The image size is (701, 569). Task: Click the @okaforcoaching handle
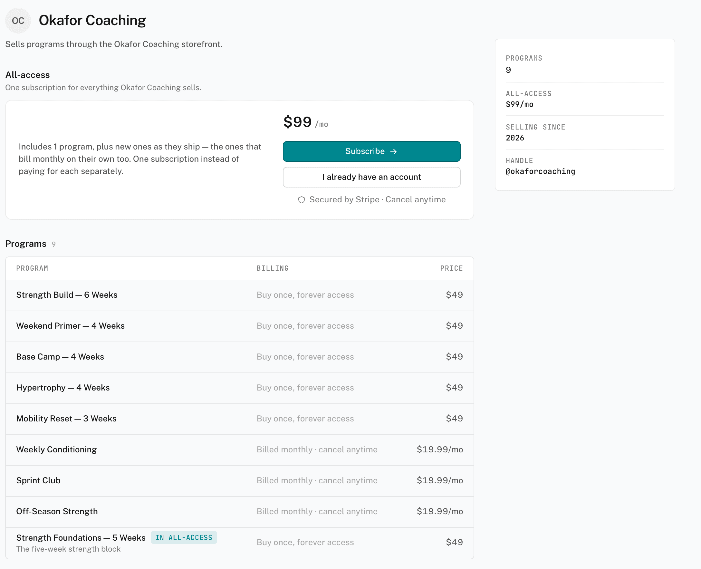click(x=540, y=171)
